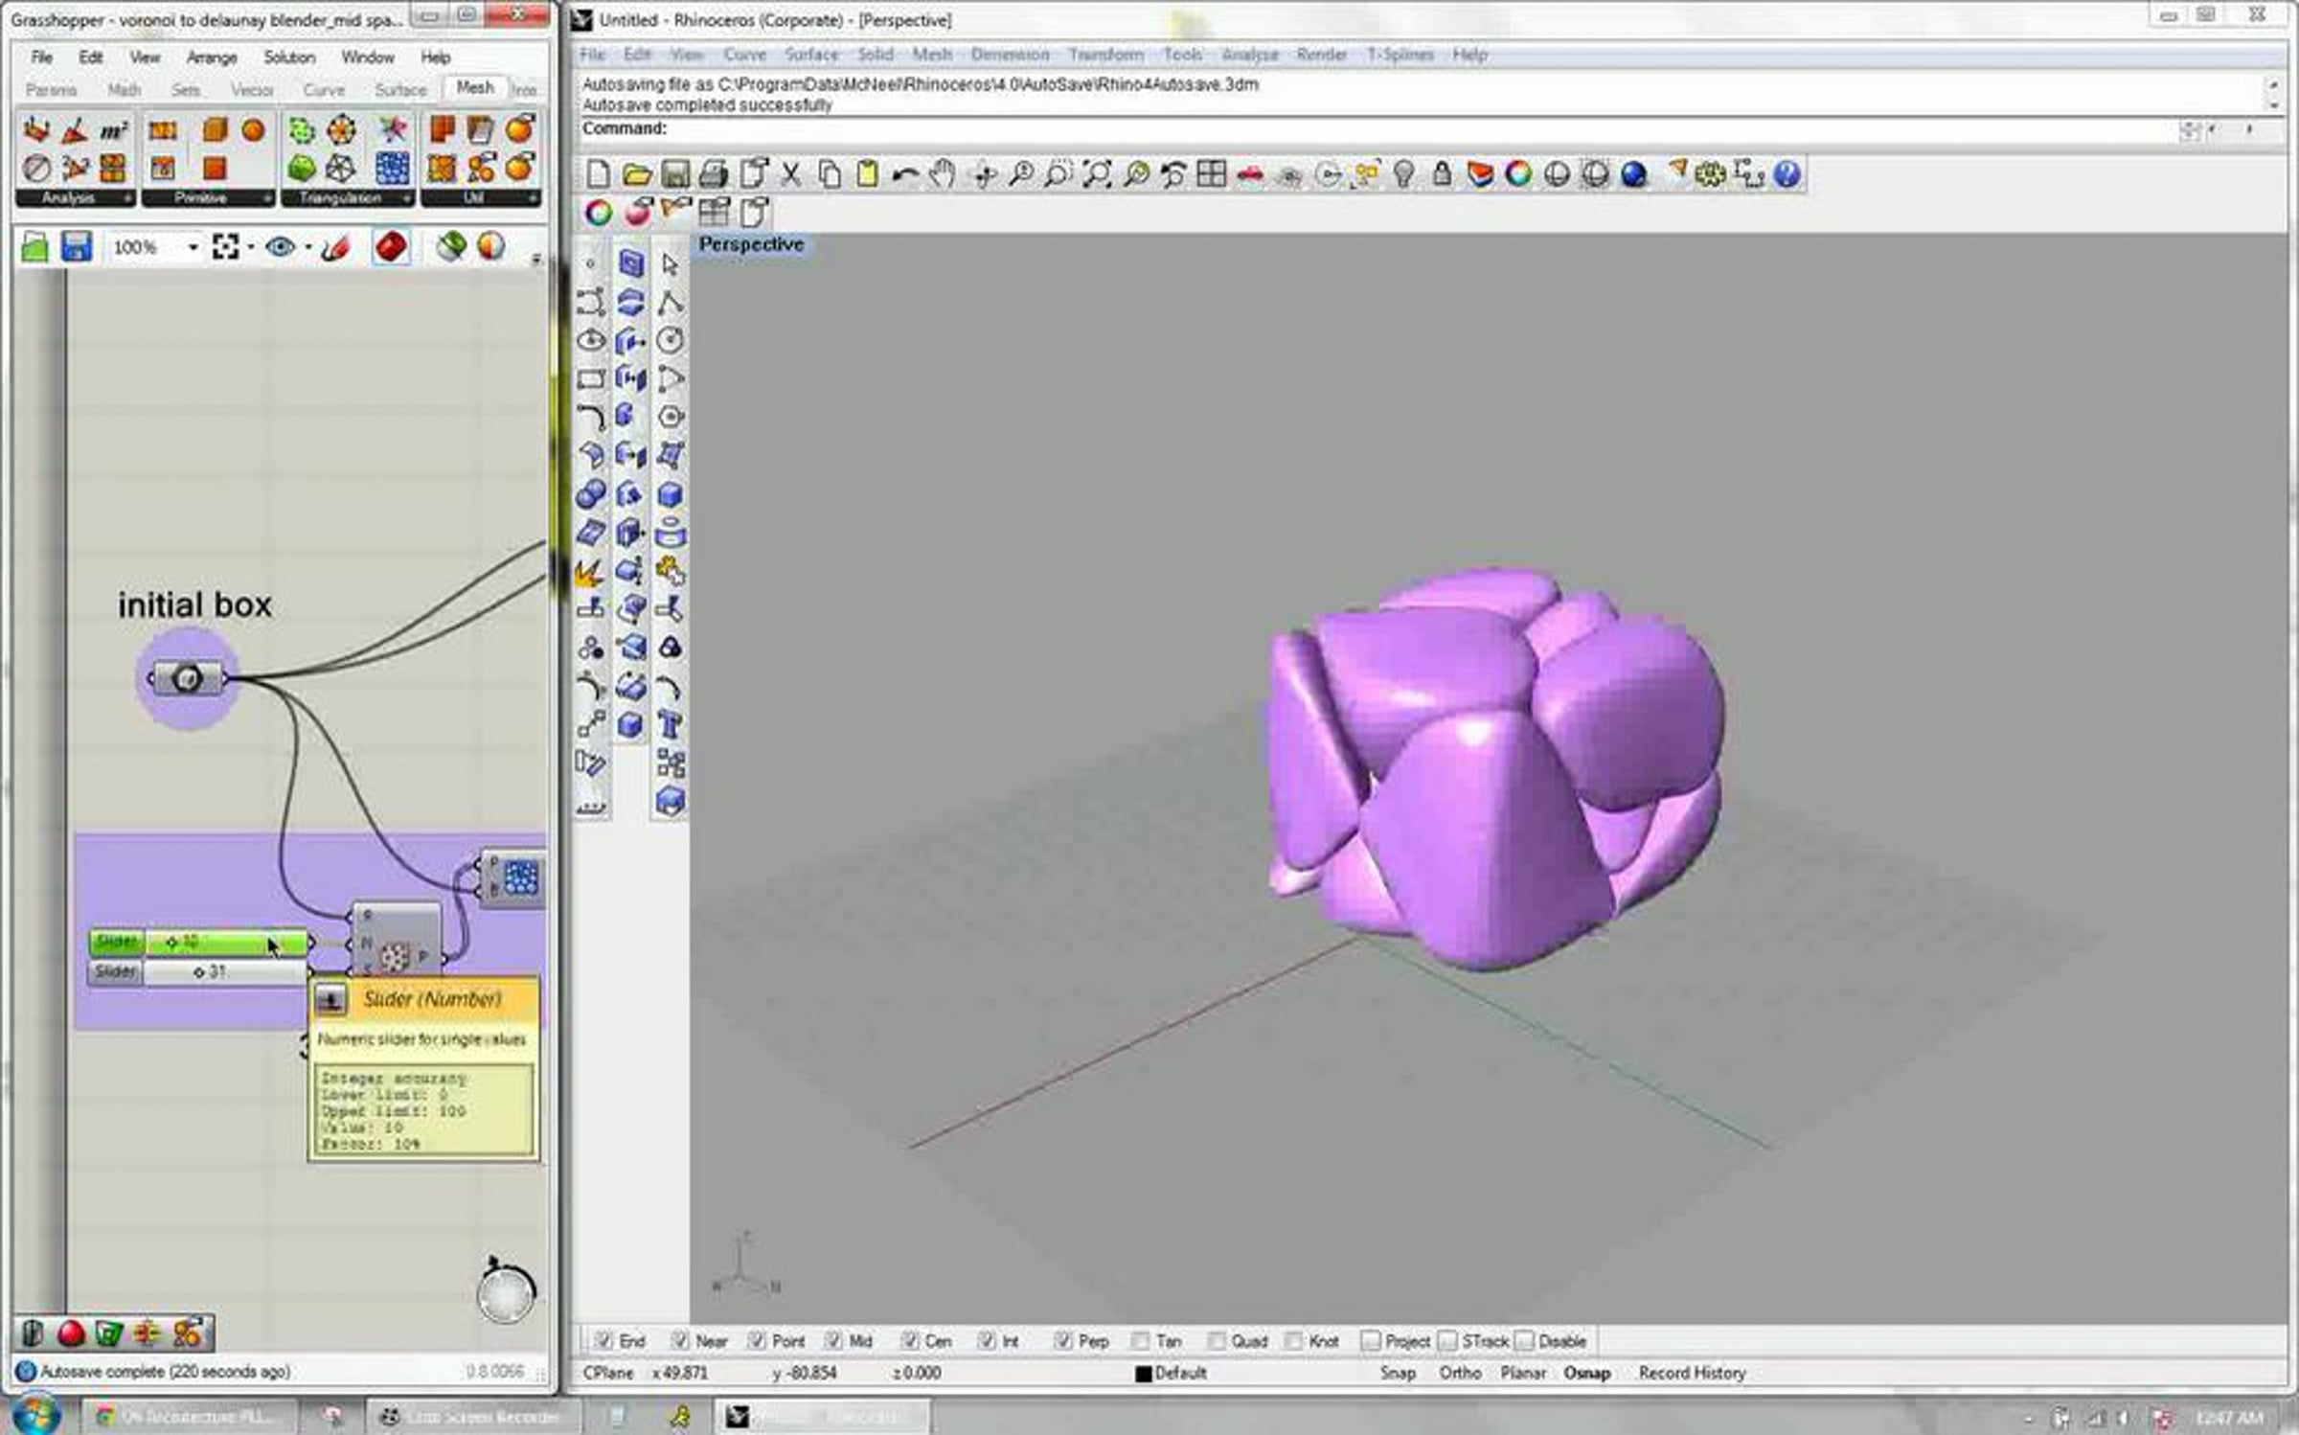Activate the four-viewport layout icon
The image size is (2299, 1435).
click(1212, 174)
